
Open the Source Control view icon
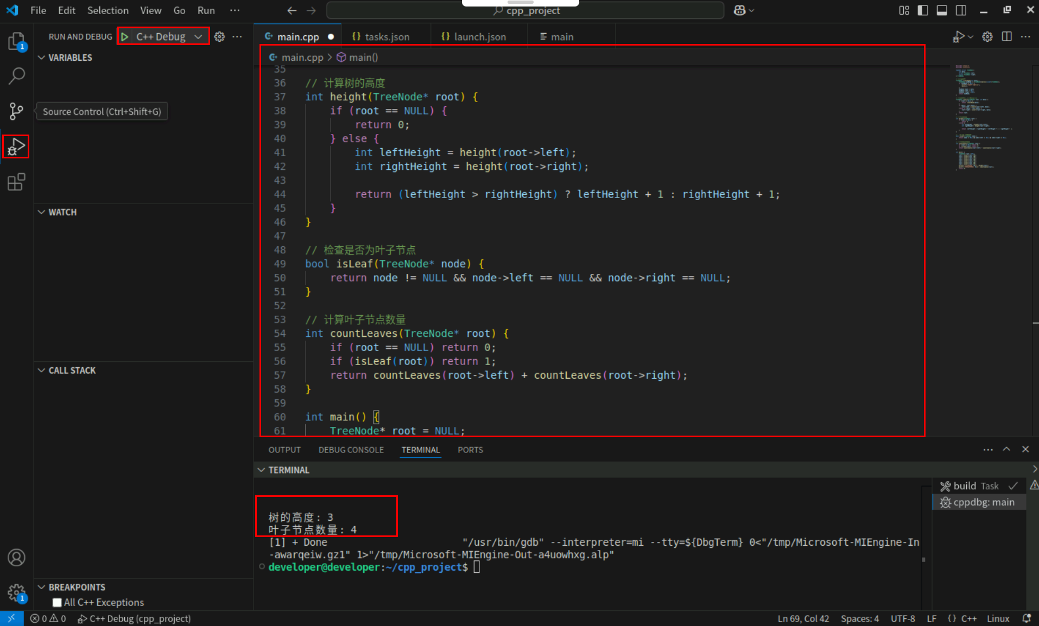16,111
